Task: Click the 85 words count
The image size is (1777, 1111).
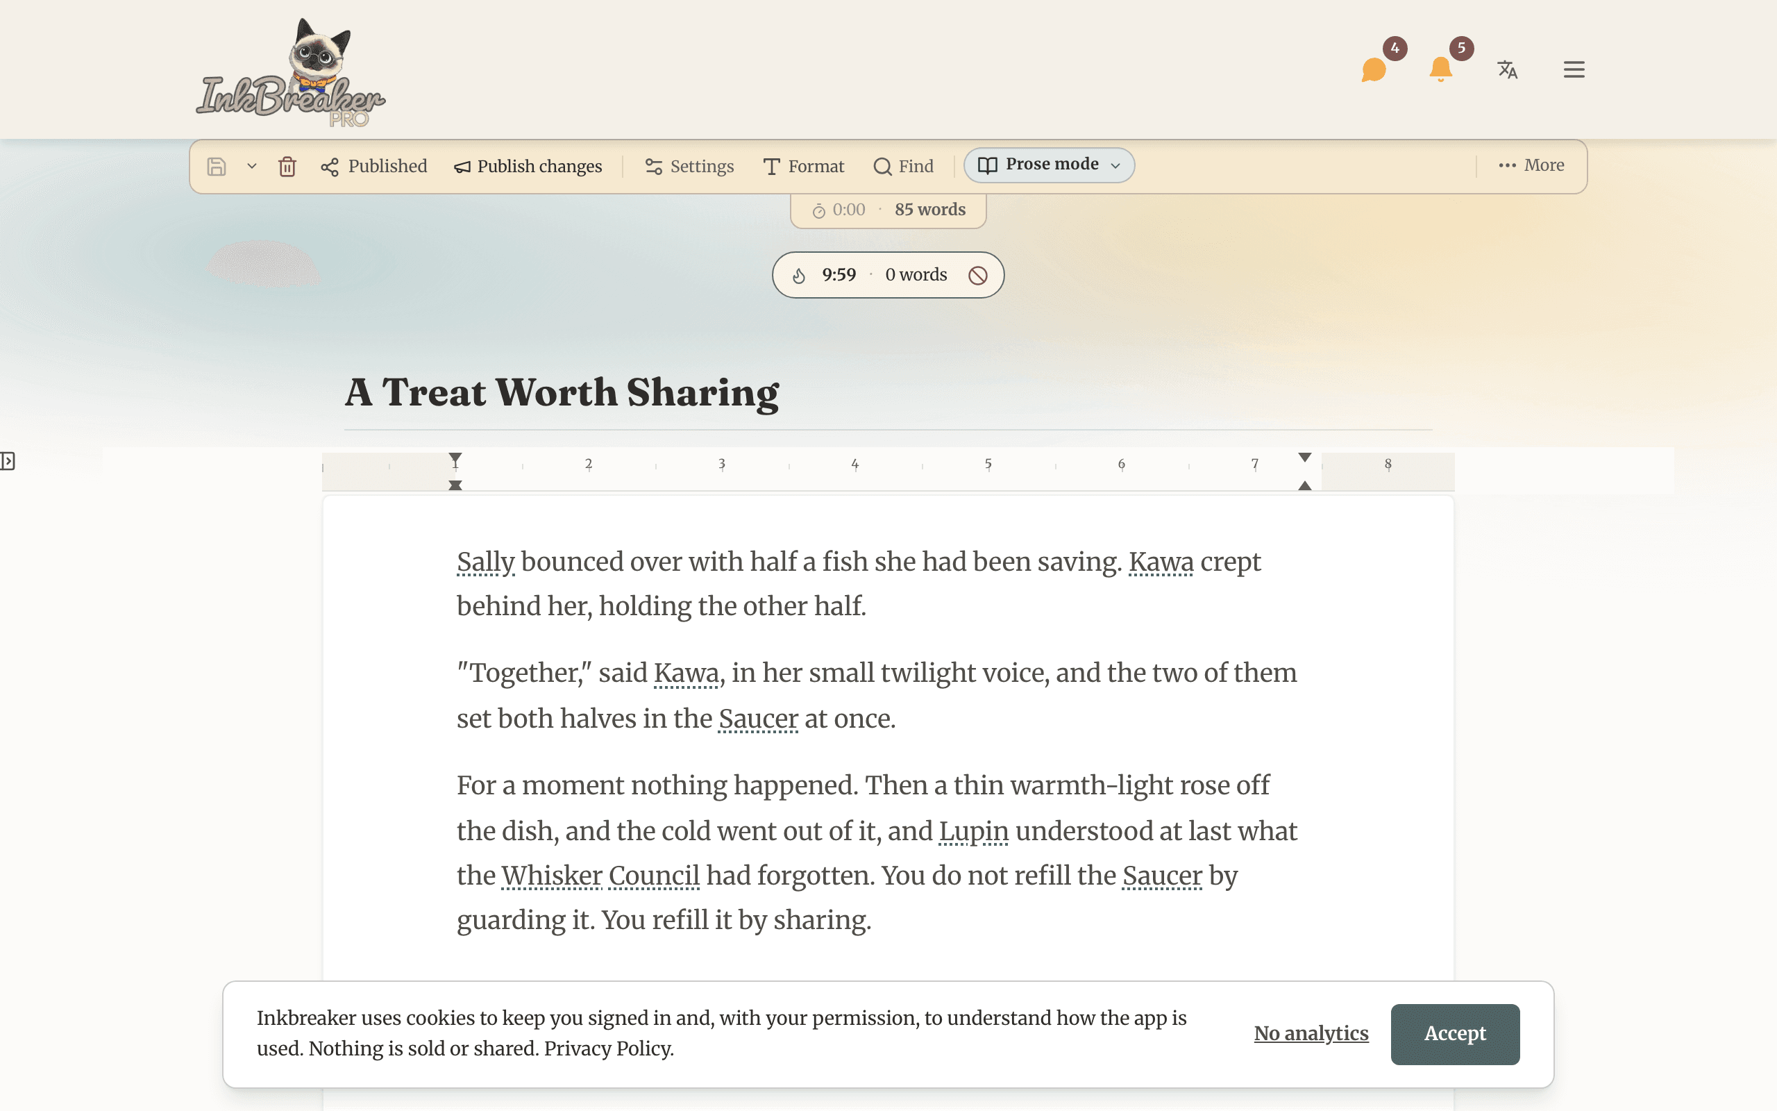Action: click(x=929, y=210)
